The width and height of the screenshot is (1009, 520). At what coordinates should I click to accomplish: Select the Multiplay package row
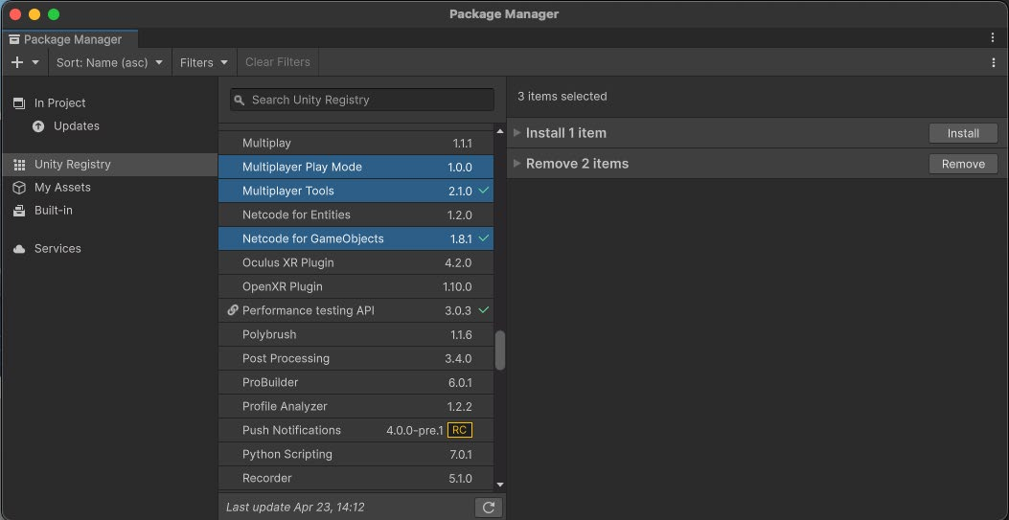tap(355, 143)
